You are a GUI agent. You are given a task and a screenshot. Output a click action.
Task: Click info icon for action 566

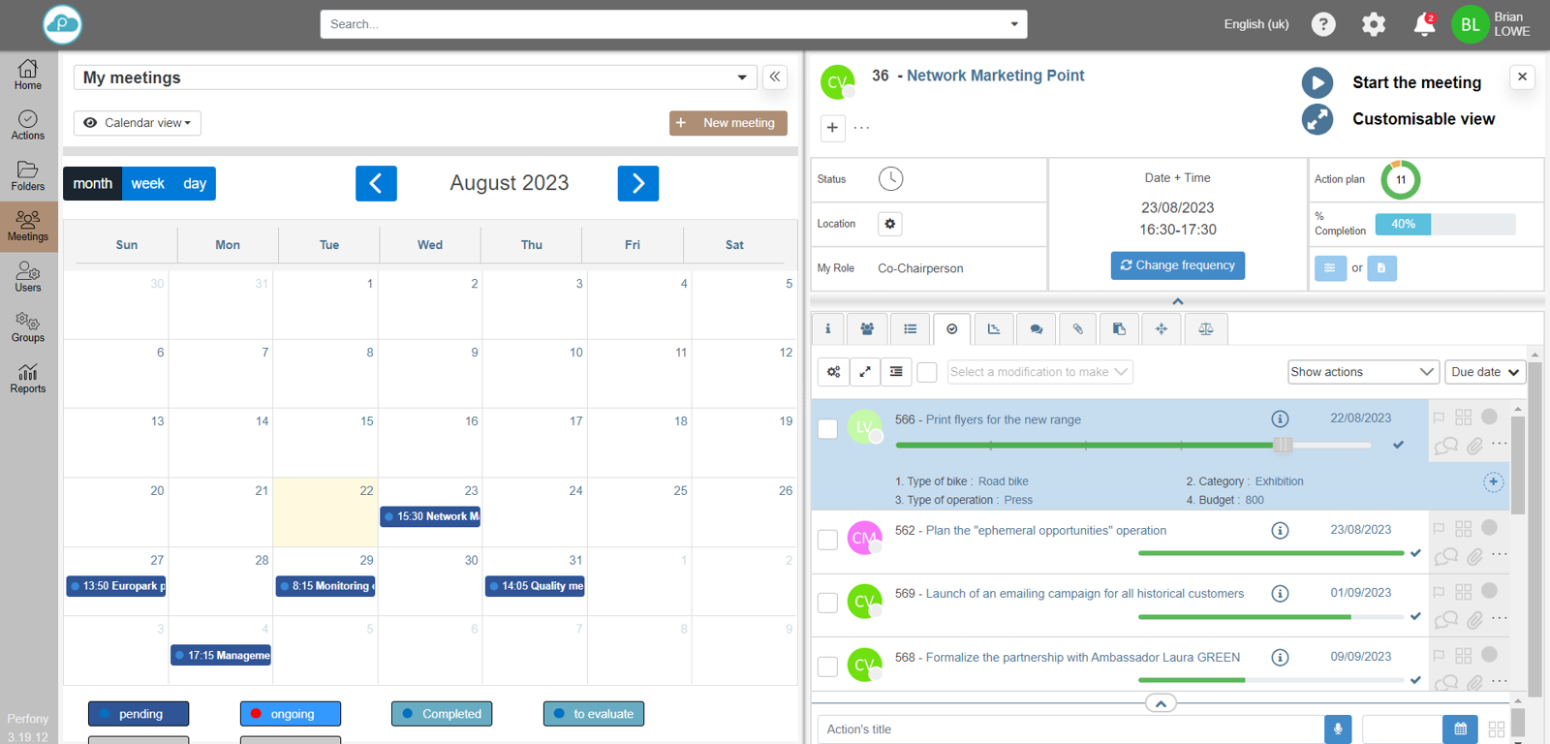point(1280,419)
